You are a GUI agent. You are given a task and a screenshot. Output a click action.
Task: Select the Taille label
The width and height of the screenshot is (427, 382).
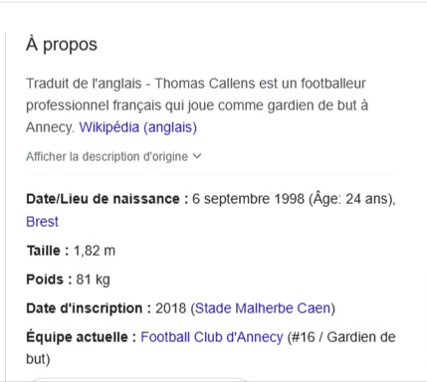pos(48,251)
